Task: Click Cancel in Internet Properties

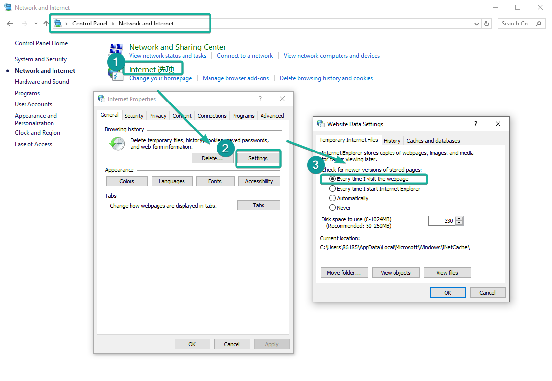Action: pyautogui.click(x=232, y=344)
